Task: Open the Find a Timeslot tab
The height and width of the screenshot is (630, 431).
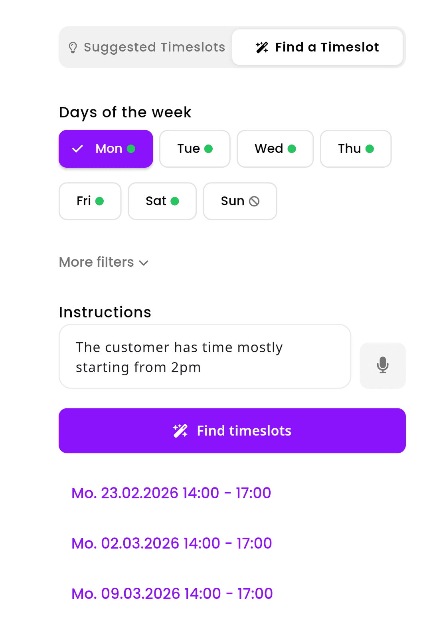Action: (317, 47)
